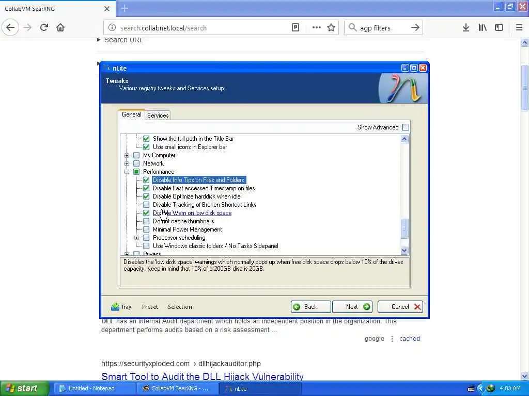Image resolution: width=529 pixels, height=396 pixels.
Task: Enable the Show Advanced checkbox
Action: point(406,127)
